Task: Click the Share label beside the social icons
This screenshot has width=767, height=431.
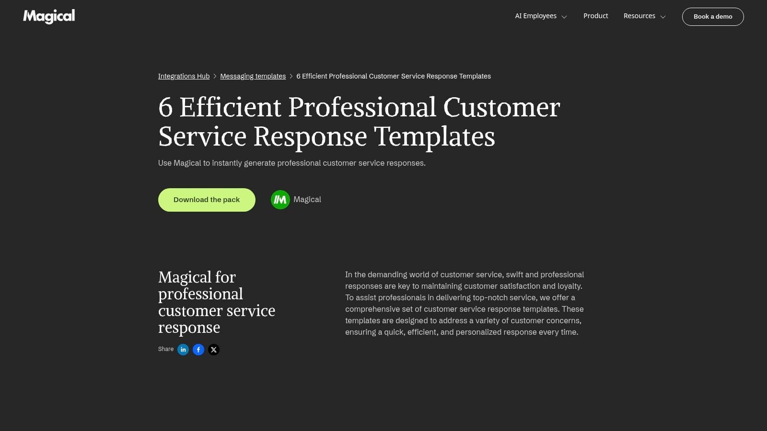Action: pyautogui.click(x=166, y=349)
